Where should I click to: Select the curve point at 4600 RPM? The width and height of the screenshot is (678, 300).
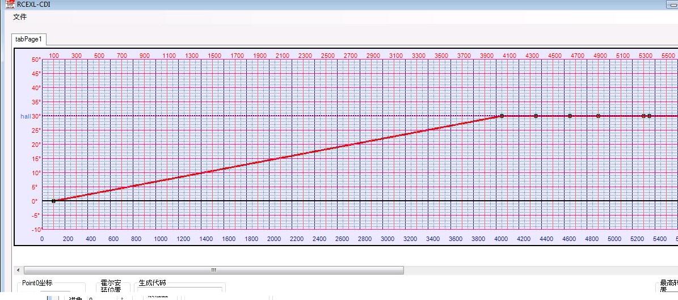(570, 116)
